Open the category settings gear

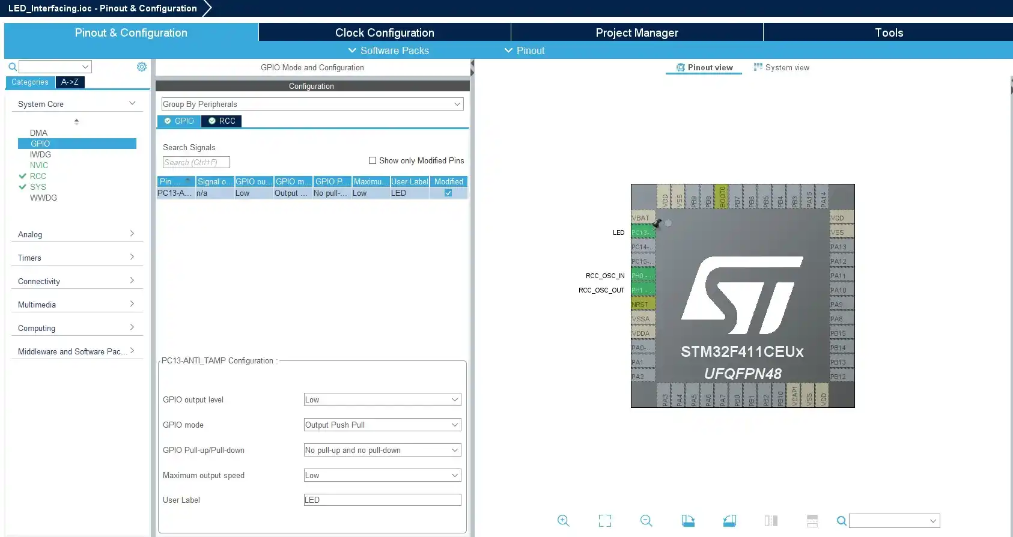142,67
